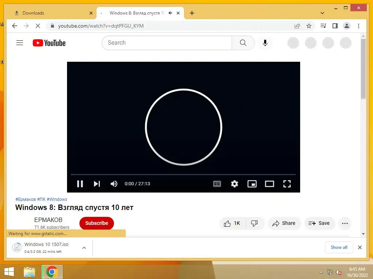Start voice search with microphone
The height and width of the screenshot is (279, 373).
point(265,43)
